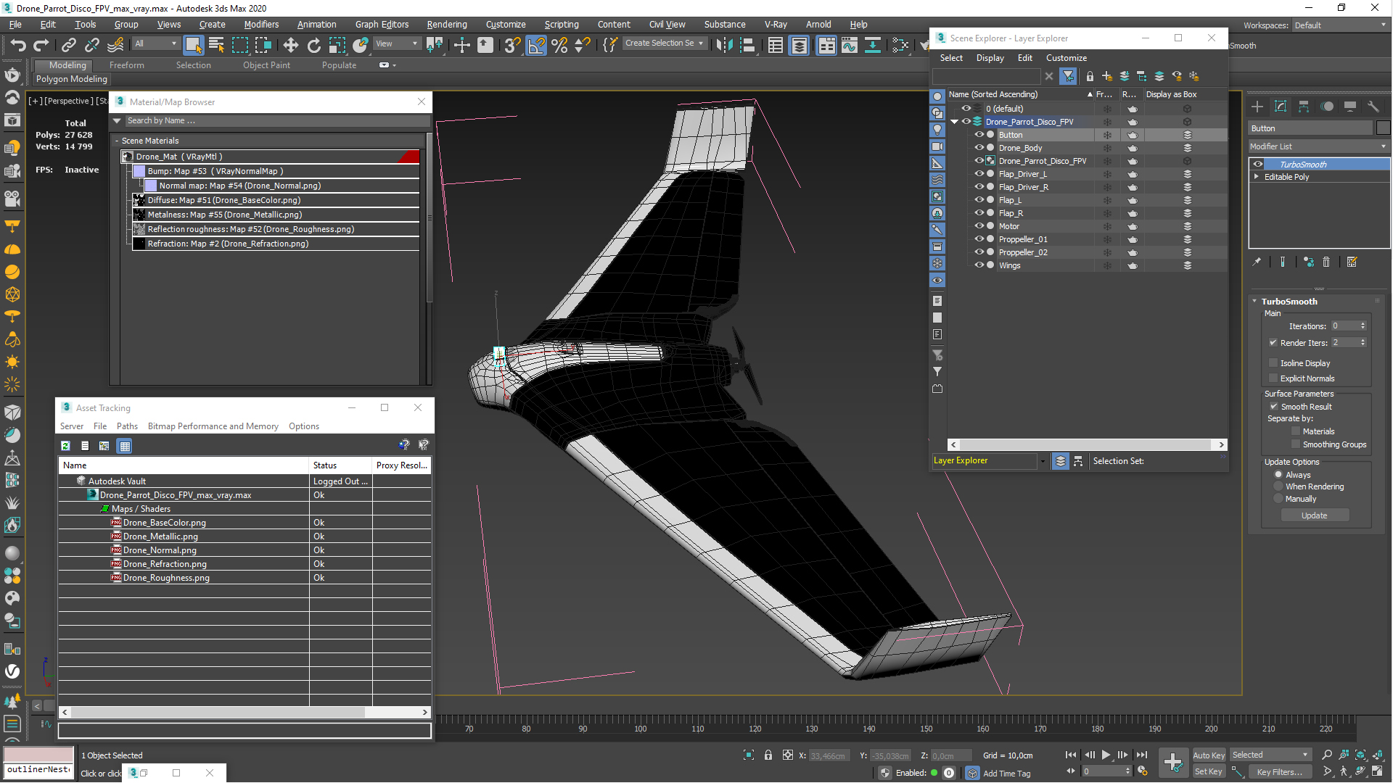Click the Pin Stack icon
This screenshot has height=783, width=1393.
coord(1257,262)
